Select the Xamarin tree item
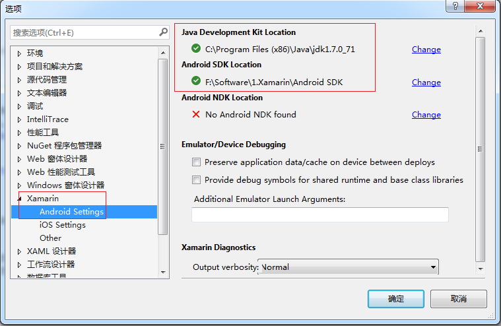 43,199
